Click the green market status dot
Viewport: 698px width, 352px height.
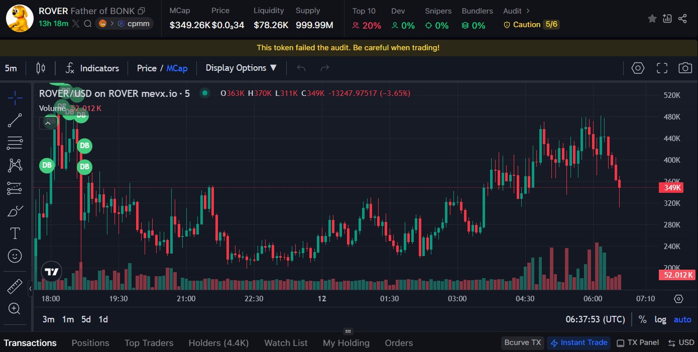(204, 93)
